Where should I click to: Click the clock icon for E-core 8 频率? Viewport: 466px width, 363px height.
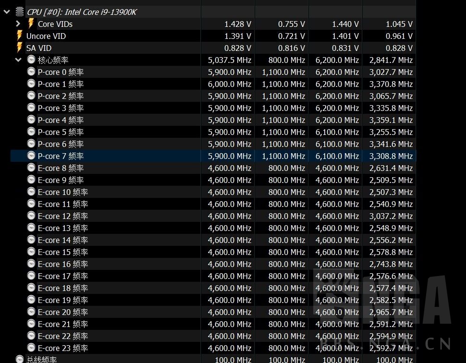click(x=31, y=168)
